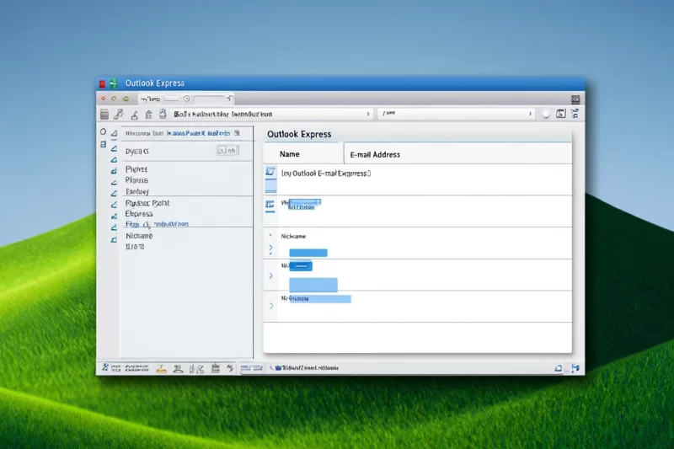Select the Pinrais item in the sidebar

click(136, 180)
